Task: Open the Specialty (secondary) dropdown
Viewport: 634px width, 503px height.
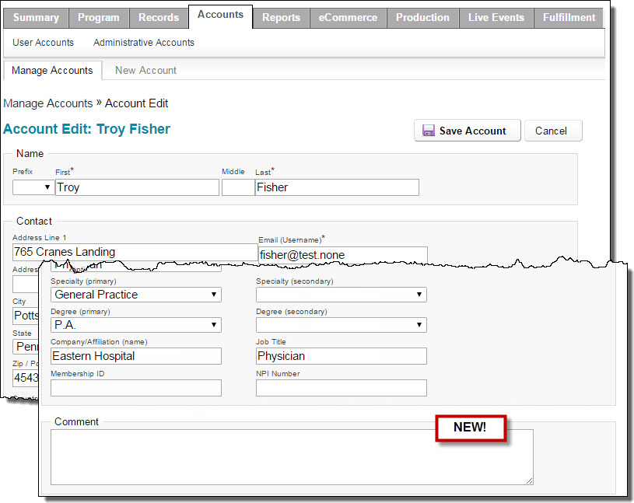Action: 342,295
